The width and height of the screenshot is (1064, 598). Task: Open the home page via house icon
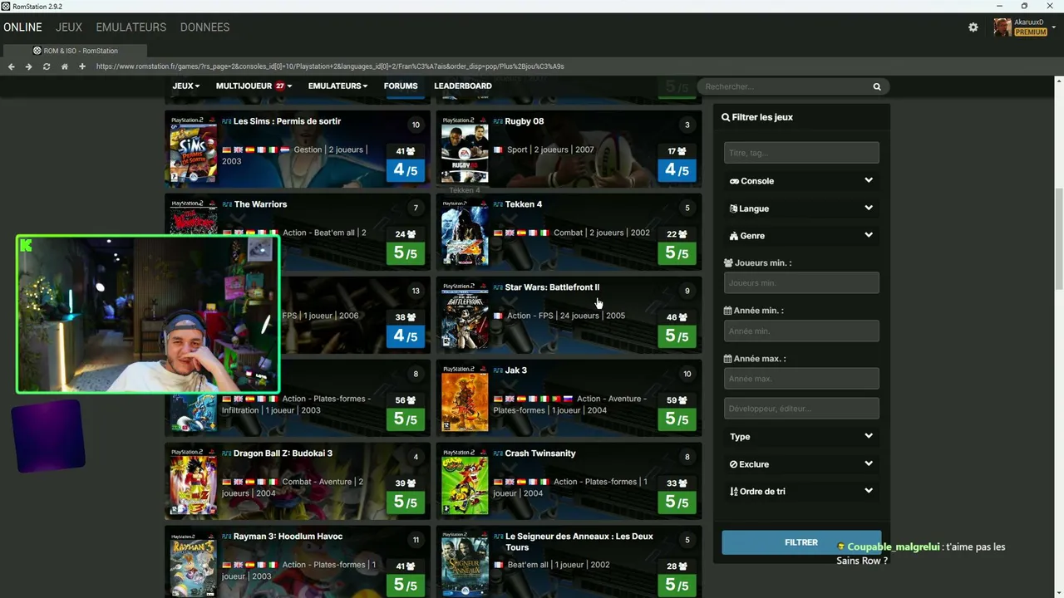point(64,66)
